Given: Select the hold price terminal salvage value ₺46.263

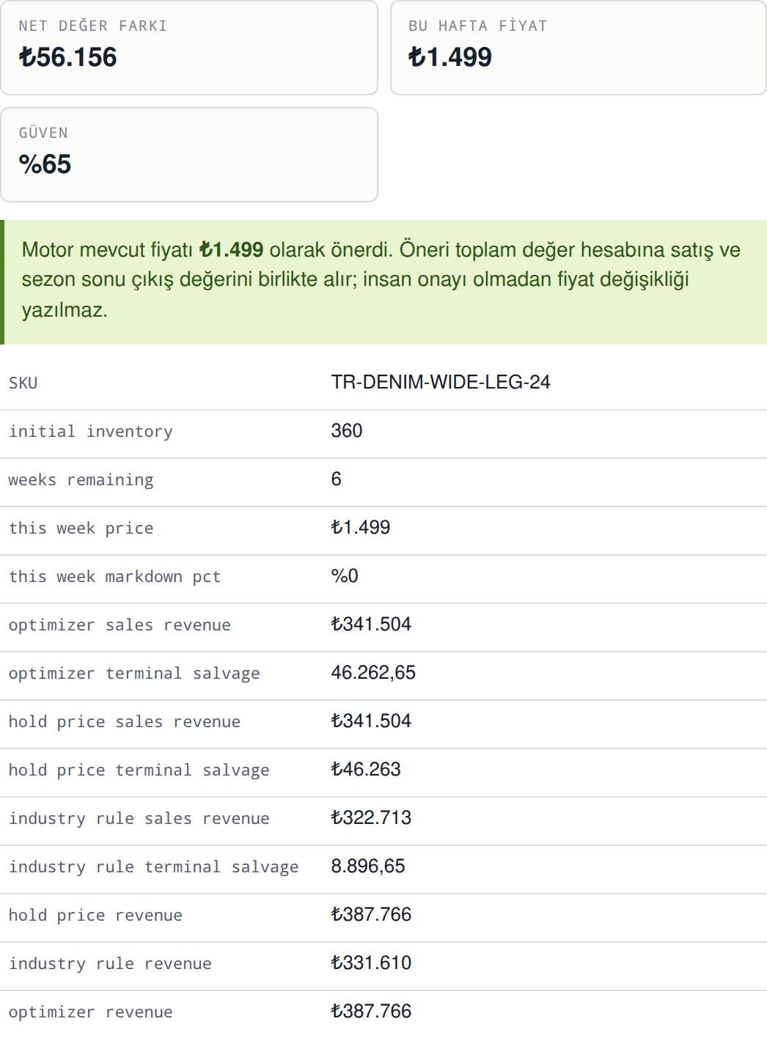Looking at the screenshot, I should [x=366, y=769].
